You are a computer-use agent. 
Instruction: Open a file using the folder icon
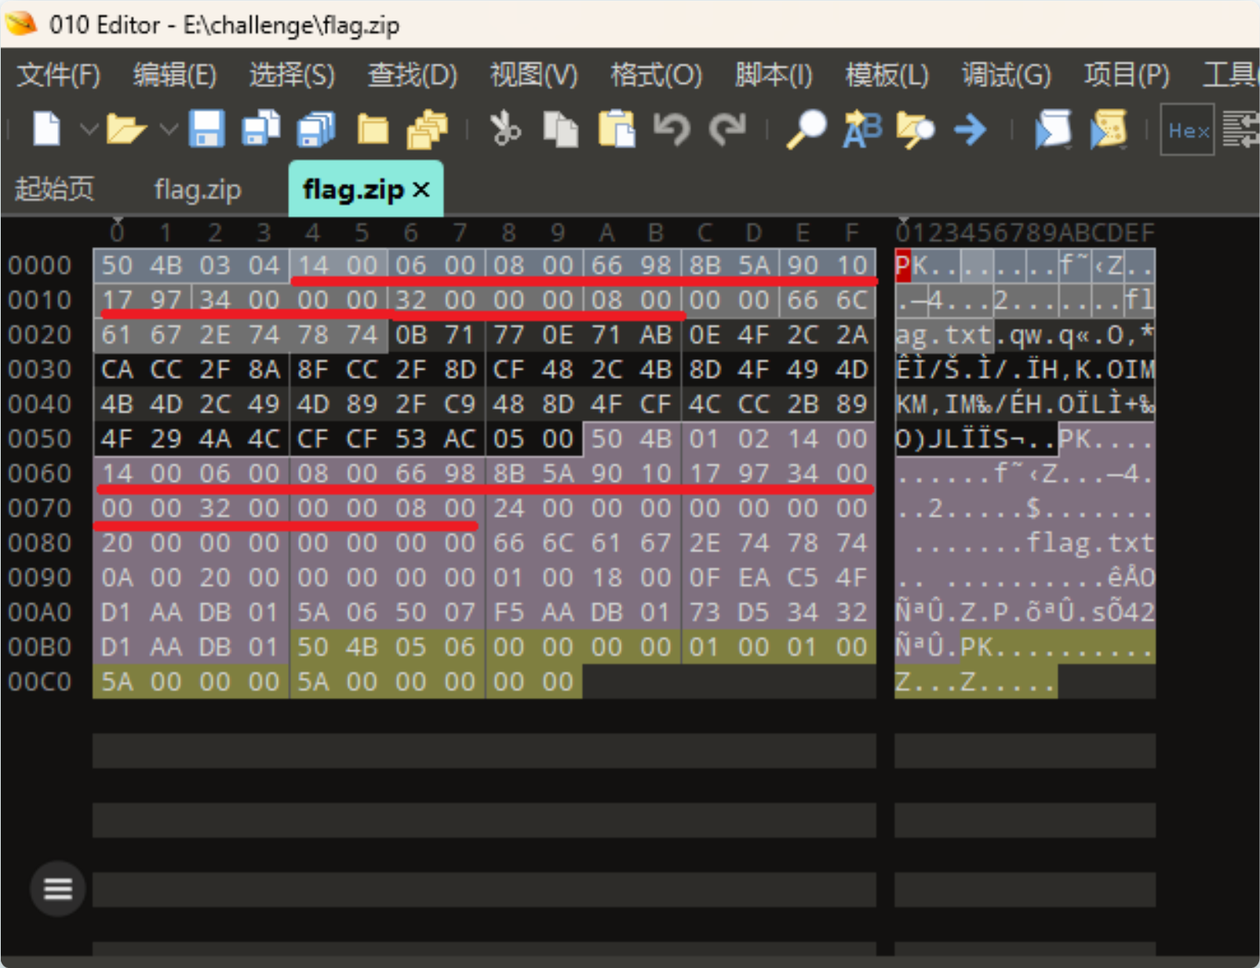126,129
